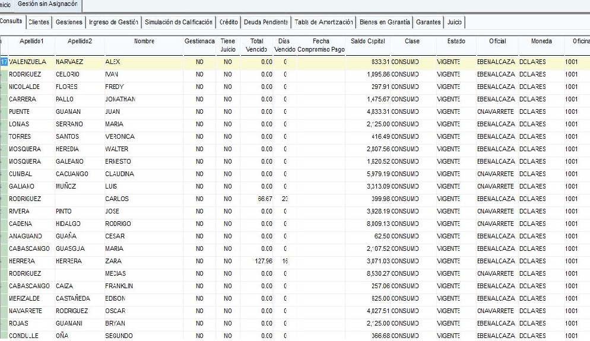Open the Deuda Pendiente tab

click(266, 22)
